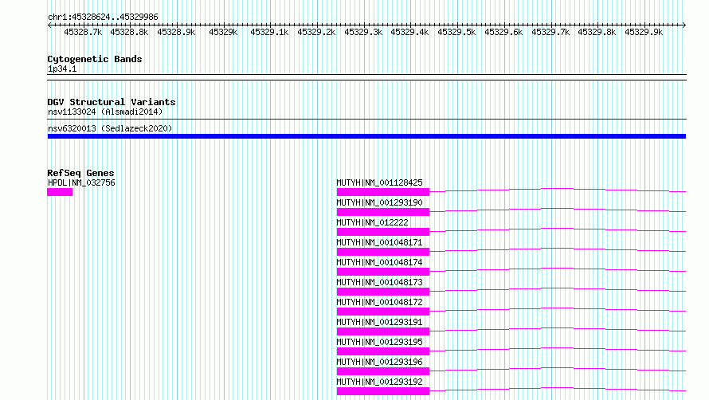The image size is (709, 400).
Task: Click the magenta exon bar of MUTYH|NM_001048172
Action: coord(383,312)
